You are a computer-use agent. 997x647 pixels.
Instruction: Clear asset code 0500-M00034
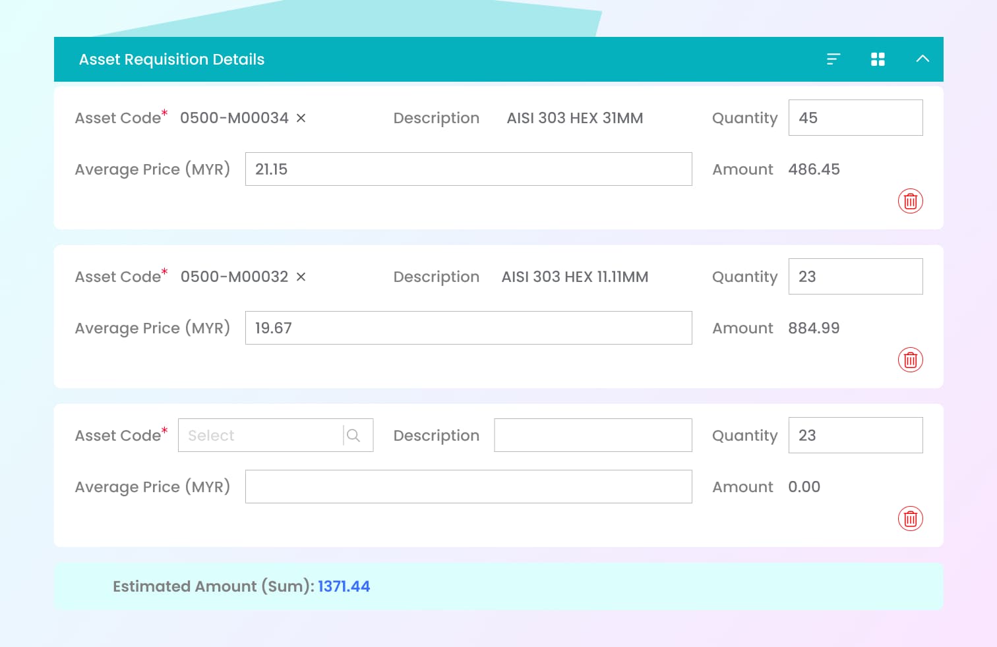click(x=301, y=118)
